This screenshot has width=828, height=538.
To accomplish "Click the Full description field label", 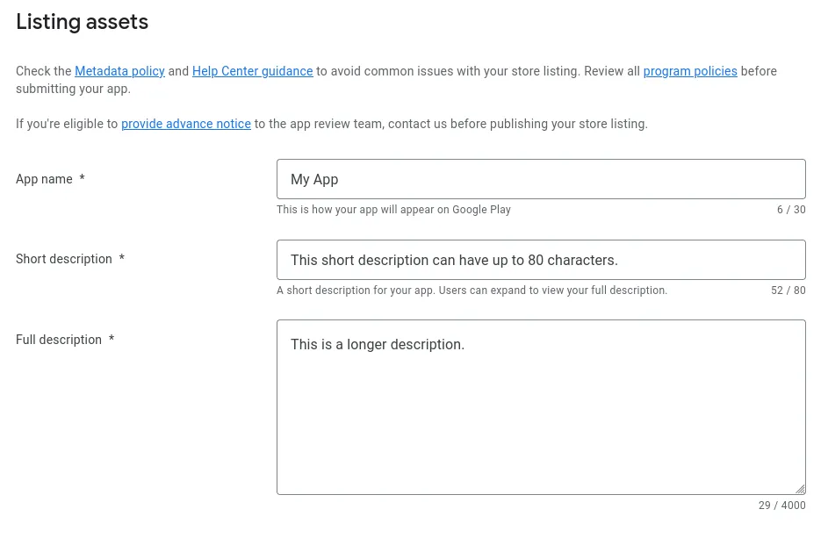I will tap(59, 340).
